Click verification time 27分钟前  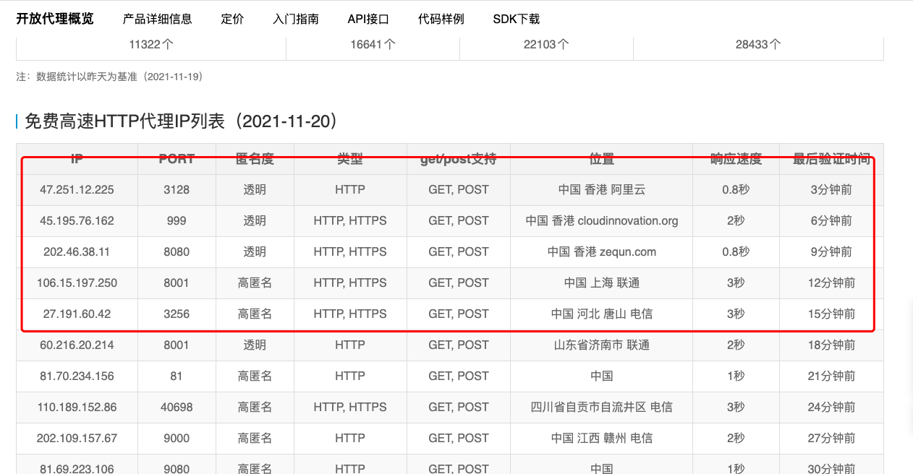[x=831, y=439]
